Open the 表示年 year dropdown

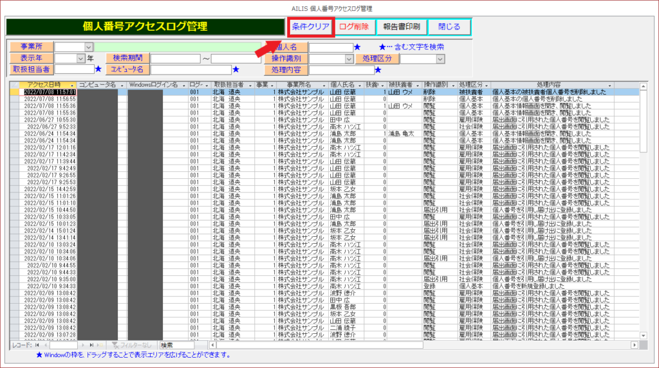coord(81,59)
